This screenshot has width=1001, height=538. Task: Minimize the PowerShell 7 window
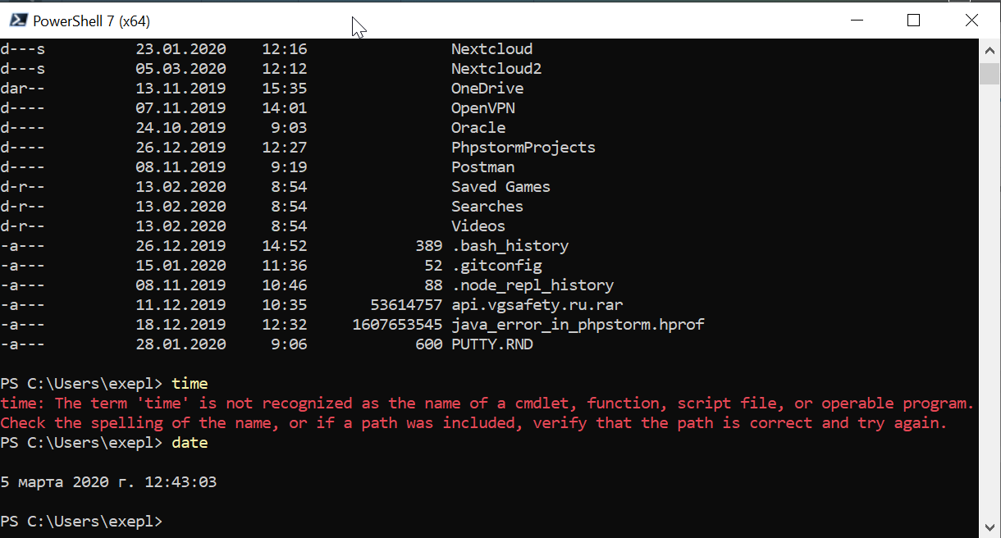(857, 21)
